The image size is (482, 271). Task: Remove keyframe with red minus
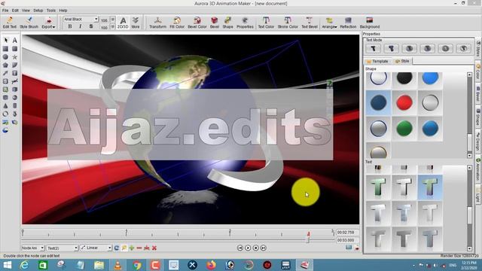pos(139,248)
